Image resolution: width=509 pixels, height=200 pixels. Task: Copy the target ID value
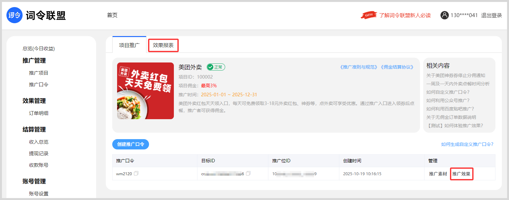point(248,174)
